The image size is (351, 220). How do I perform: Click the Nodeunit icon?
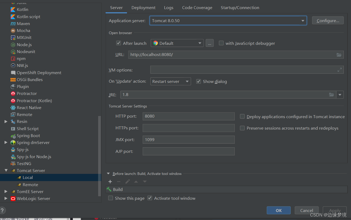pos(13,52)
